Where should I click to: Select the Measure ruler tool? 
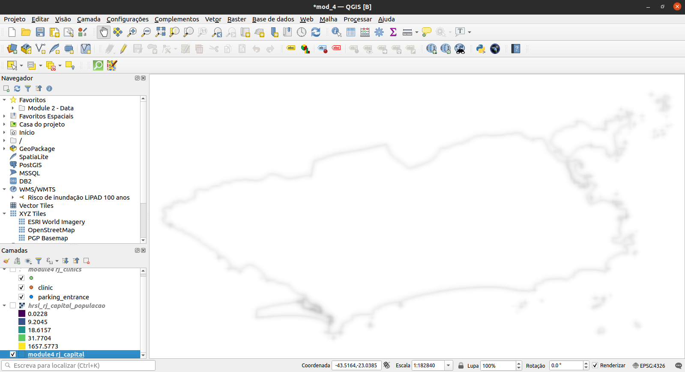click(407, 32)
